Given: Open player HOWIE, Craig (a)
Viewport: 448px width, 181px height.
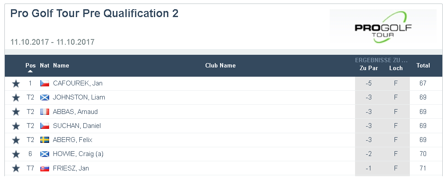Looking at the screenshot, I should click(x=78, y=154).
